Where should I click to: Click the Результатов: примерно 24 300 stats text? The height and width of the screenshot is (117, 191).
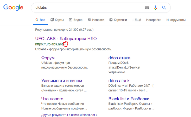(x=64, y=30)
